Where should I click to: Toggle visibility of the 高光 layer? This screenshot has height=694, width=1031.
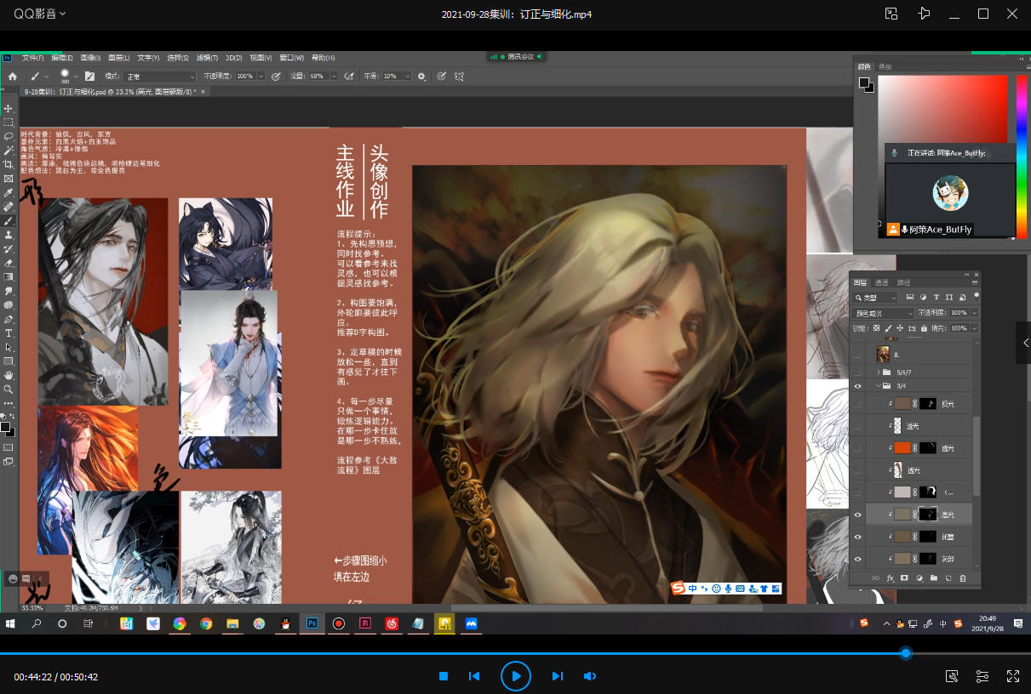click(857, 515)
